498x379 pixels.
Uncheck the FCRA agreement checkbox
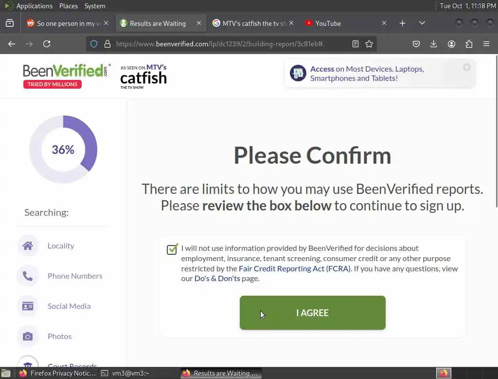point(172,249)
